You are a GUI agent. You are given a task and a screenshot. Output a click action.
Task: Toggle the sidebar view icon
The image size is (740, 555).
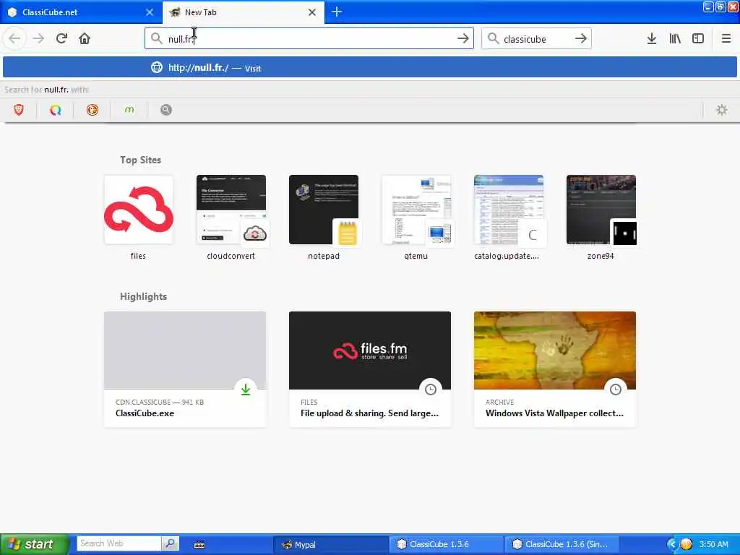point(698,38)
